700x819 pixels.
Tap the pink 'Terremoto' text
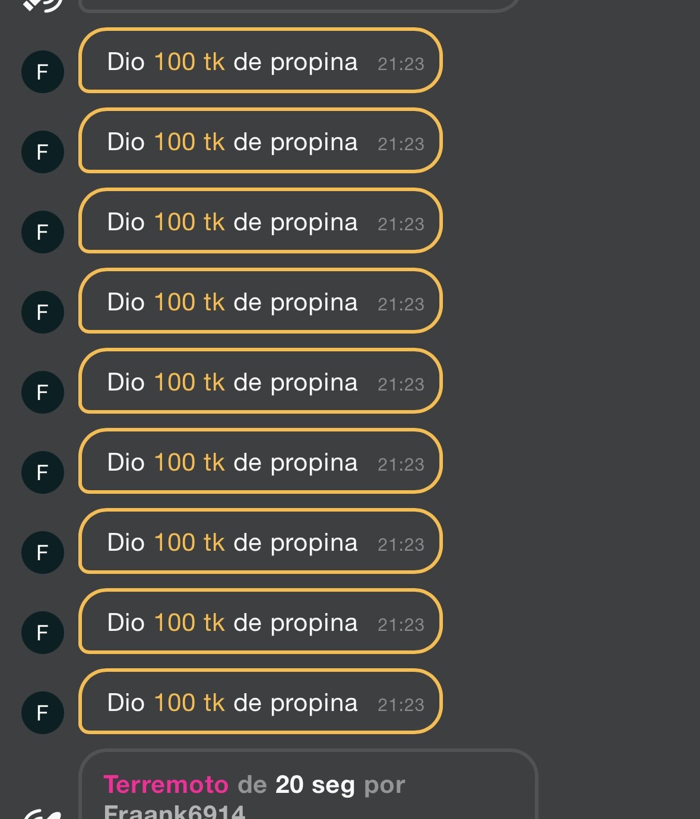pos(166,785)
